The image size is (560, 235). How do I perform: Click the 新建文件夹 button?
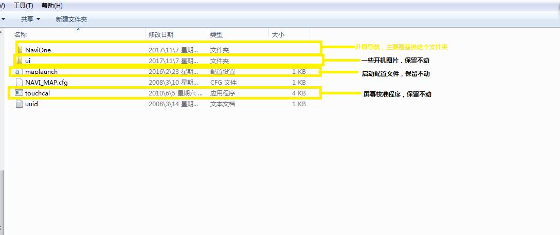pos(71,19)
